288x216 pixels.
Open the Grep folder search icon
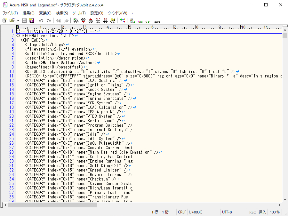[113, 20]
